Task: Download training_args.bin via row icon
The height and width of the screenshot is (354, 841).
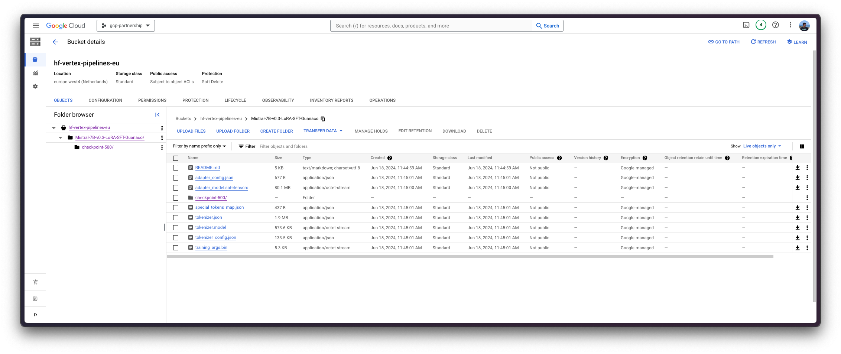Action: (x=798, y=248)
